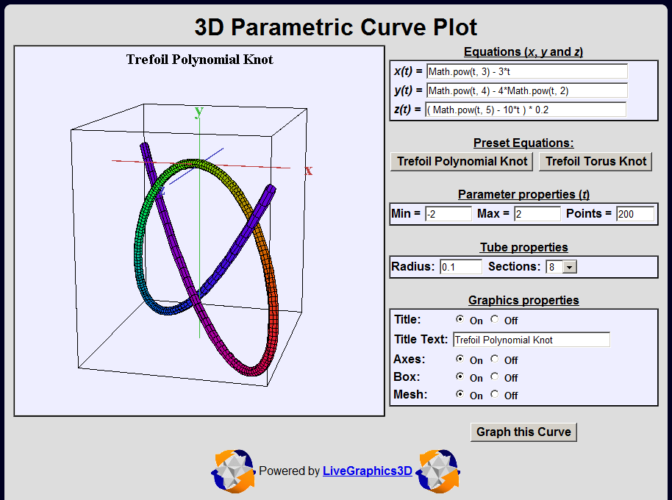672x500 pixels.
Task: Click the red x axis label
Action: (309, 171)
